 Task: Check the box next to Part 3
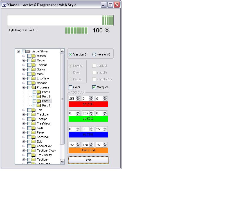(x=34, y=101)
